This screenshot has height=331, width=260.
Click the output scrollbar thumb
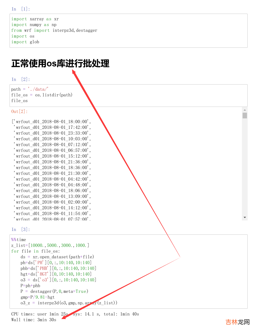click(245, 116)
